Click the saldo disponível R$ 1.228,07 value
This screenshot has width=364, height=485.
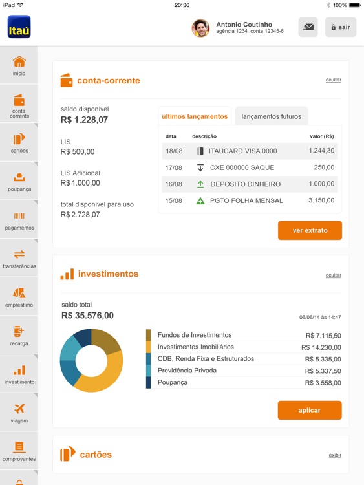coord(85,120)
